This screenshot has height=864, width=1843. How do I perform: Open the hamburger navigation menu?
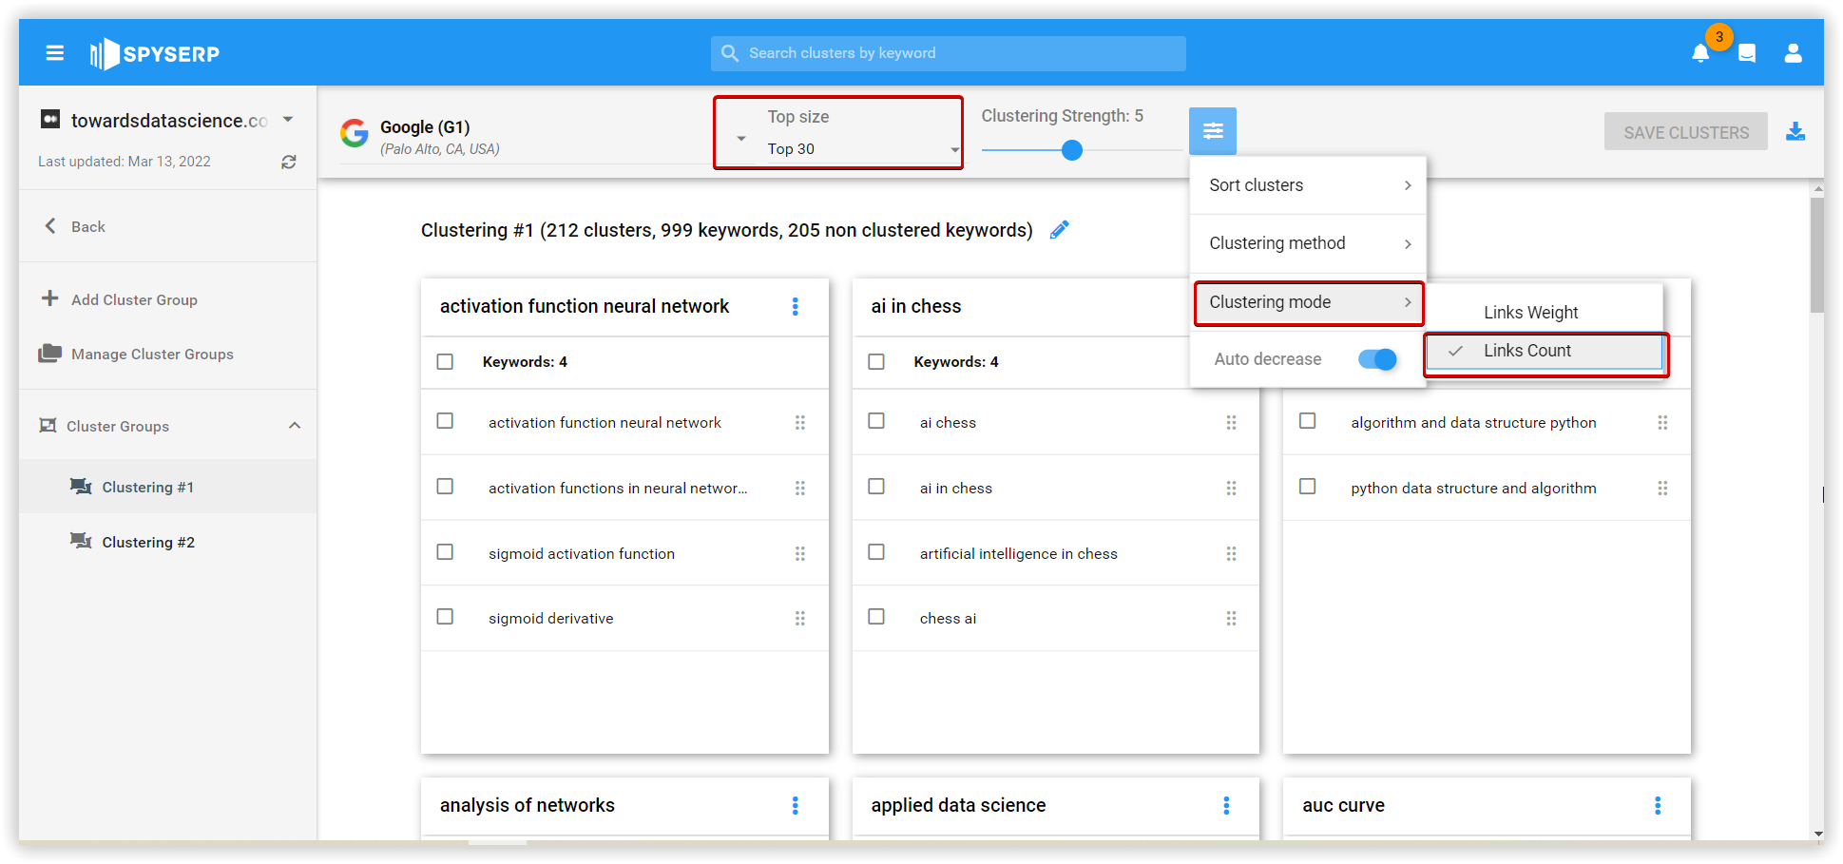click(55, 53)
